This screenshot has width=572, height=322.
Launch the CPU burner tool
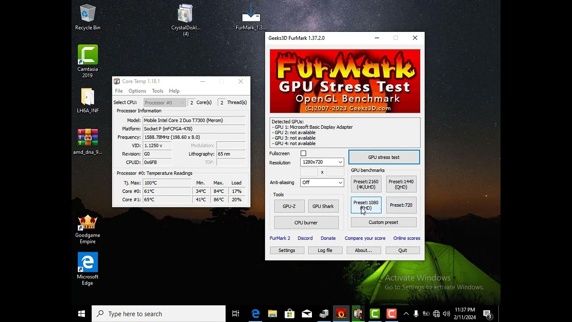pyautogui.click(x=306, y=223)
